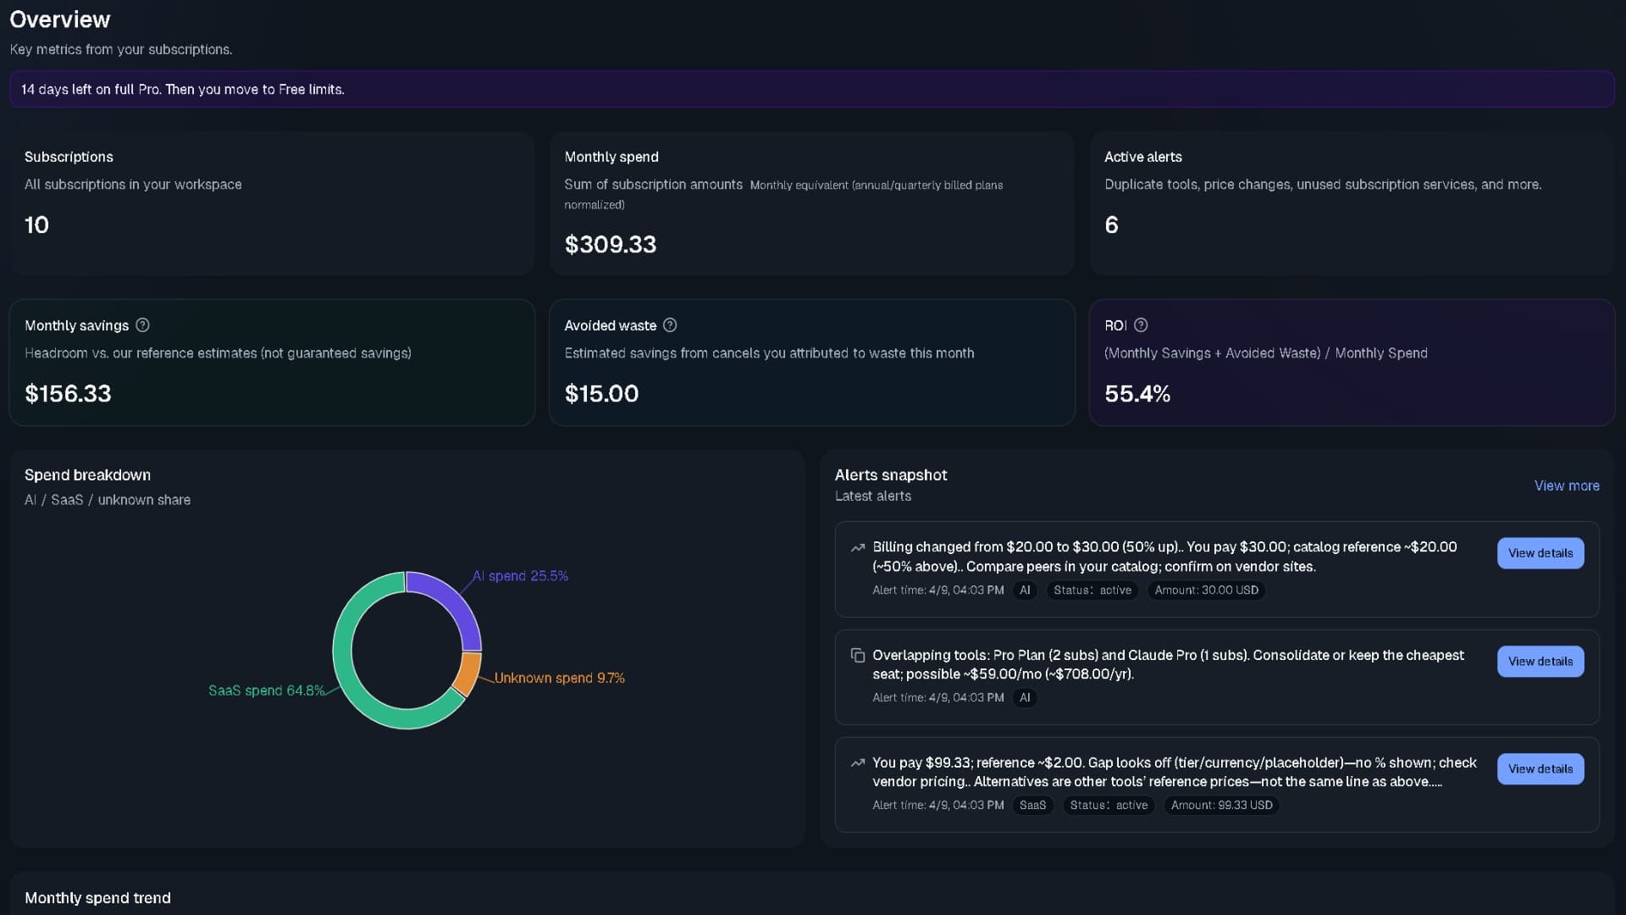
Task: Click the trend arrow icon on the $99.33 alert
Action: click(857, 763)
